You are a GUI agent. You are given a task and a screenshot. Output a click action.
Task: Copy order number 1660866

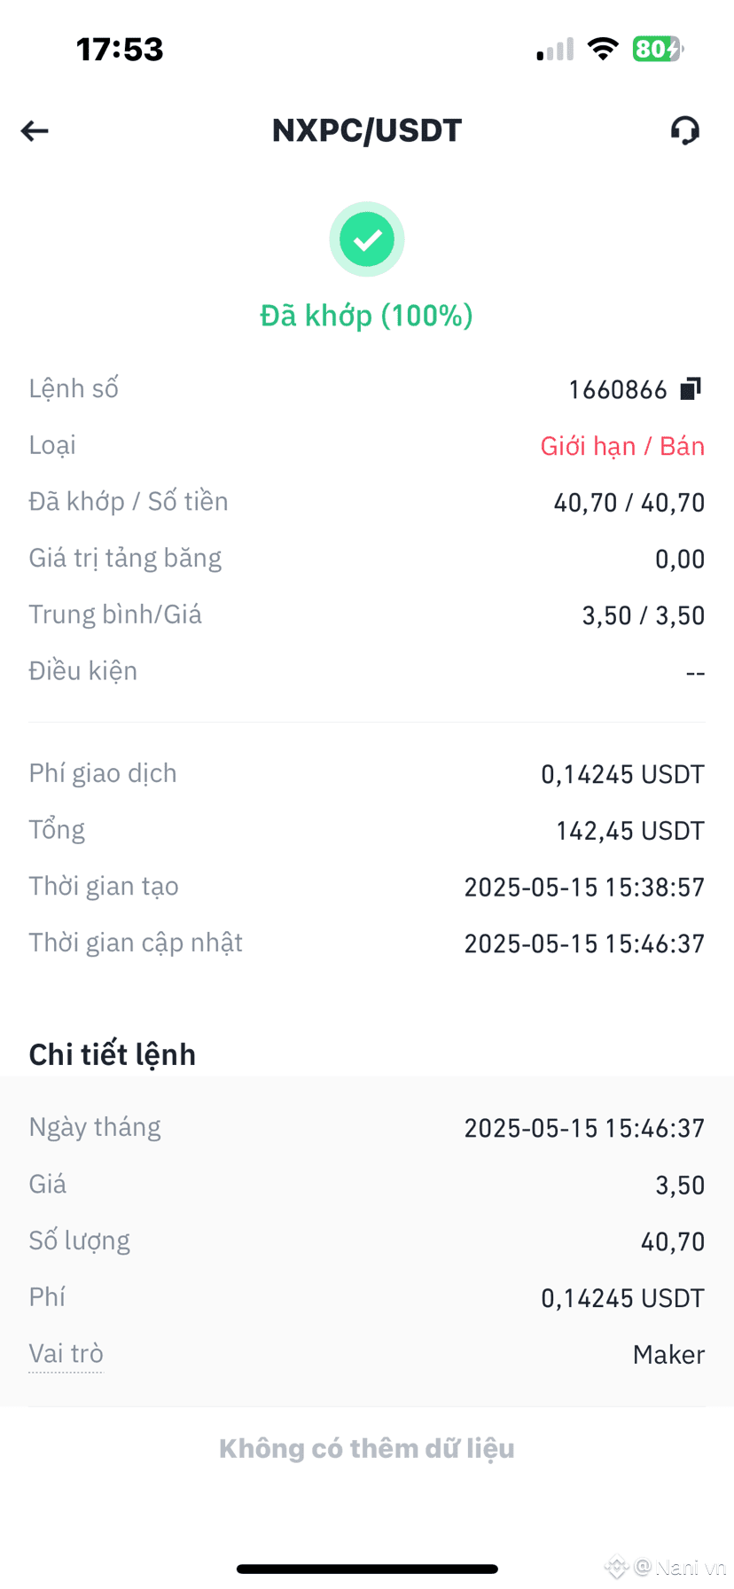[691, 388]
